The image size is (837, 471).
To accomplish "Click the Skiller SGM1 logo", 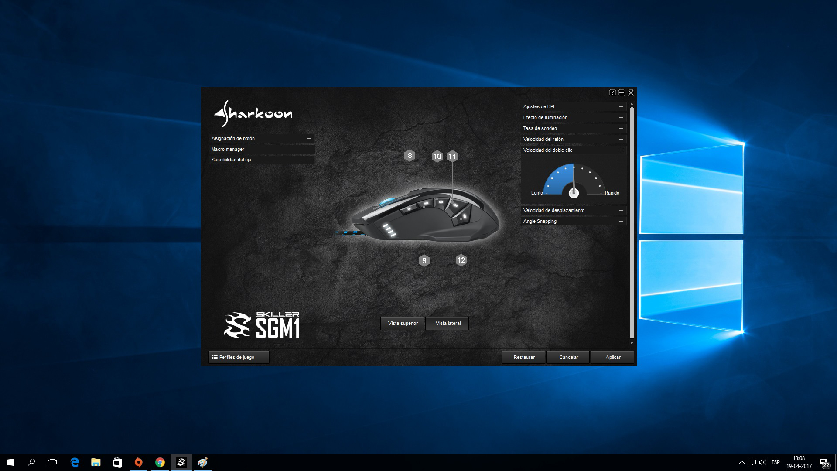I will click(262, 325).
